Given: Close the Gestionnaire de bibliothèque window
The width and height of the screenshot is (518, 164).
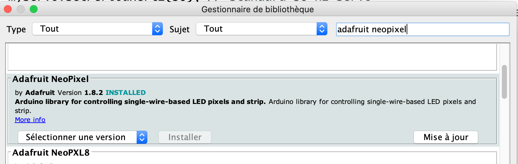Looking at the screenshot, I should (8, 9).
